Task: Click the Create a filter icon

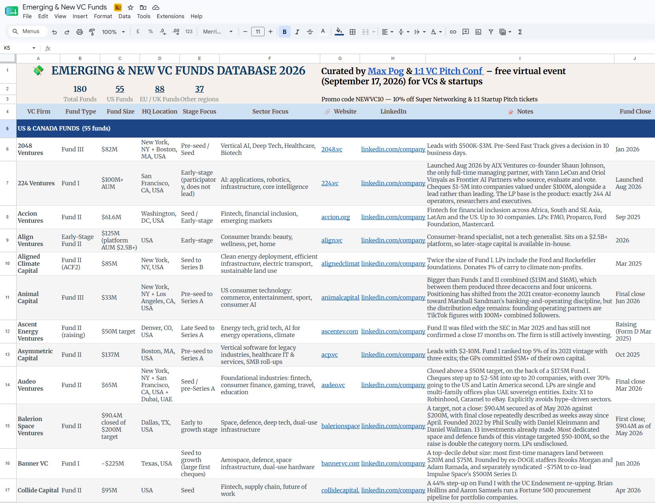Action: coord(491,32)
